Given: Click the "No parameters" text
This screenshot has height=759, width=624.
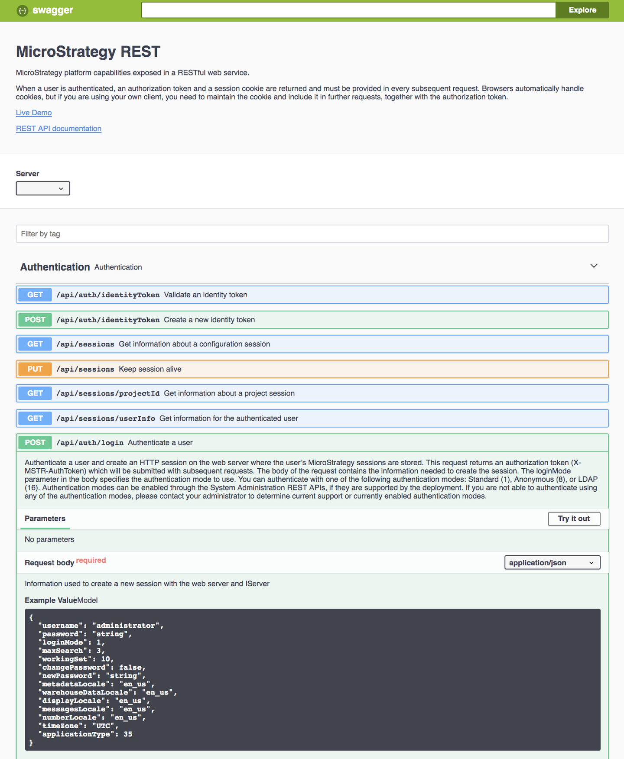Looking at the screenshot, I should (x=49, y=539).
